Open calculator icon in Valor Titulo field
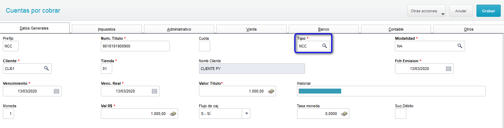The height and width of the screenshot is (128, 504). coord(271,91)
